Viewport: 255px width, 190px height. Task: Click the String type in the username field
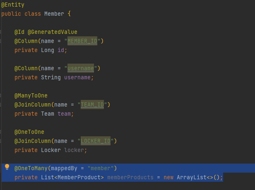click(x=51, y=77)
